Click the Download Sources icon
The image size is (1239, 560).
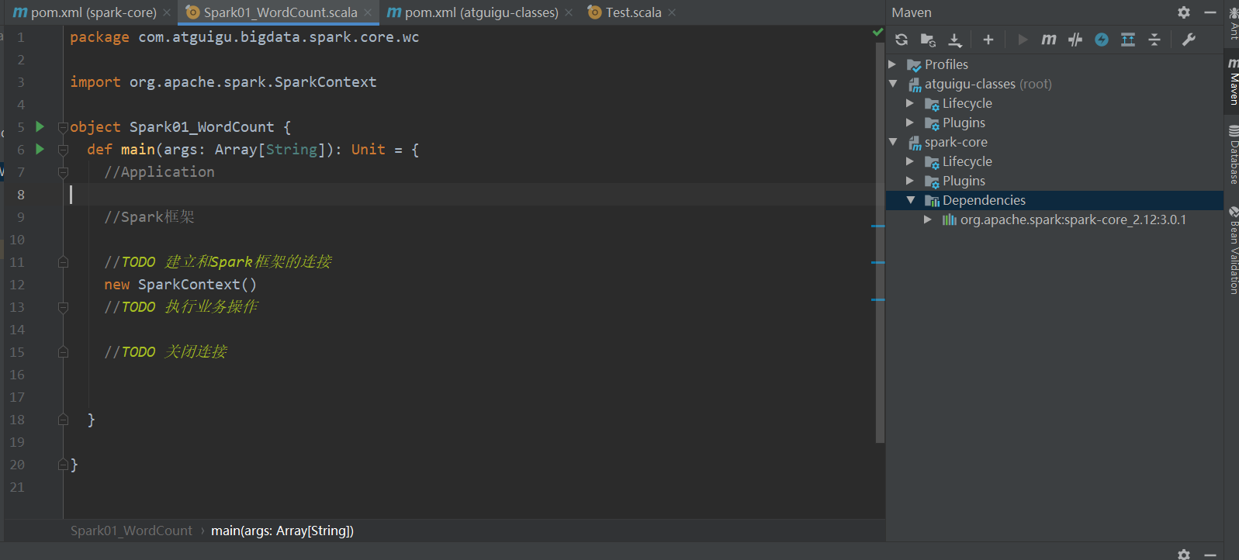955,40
